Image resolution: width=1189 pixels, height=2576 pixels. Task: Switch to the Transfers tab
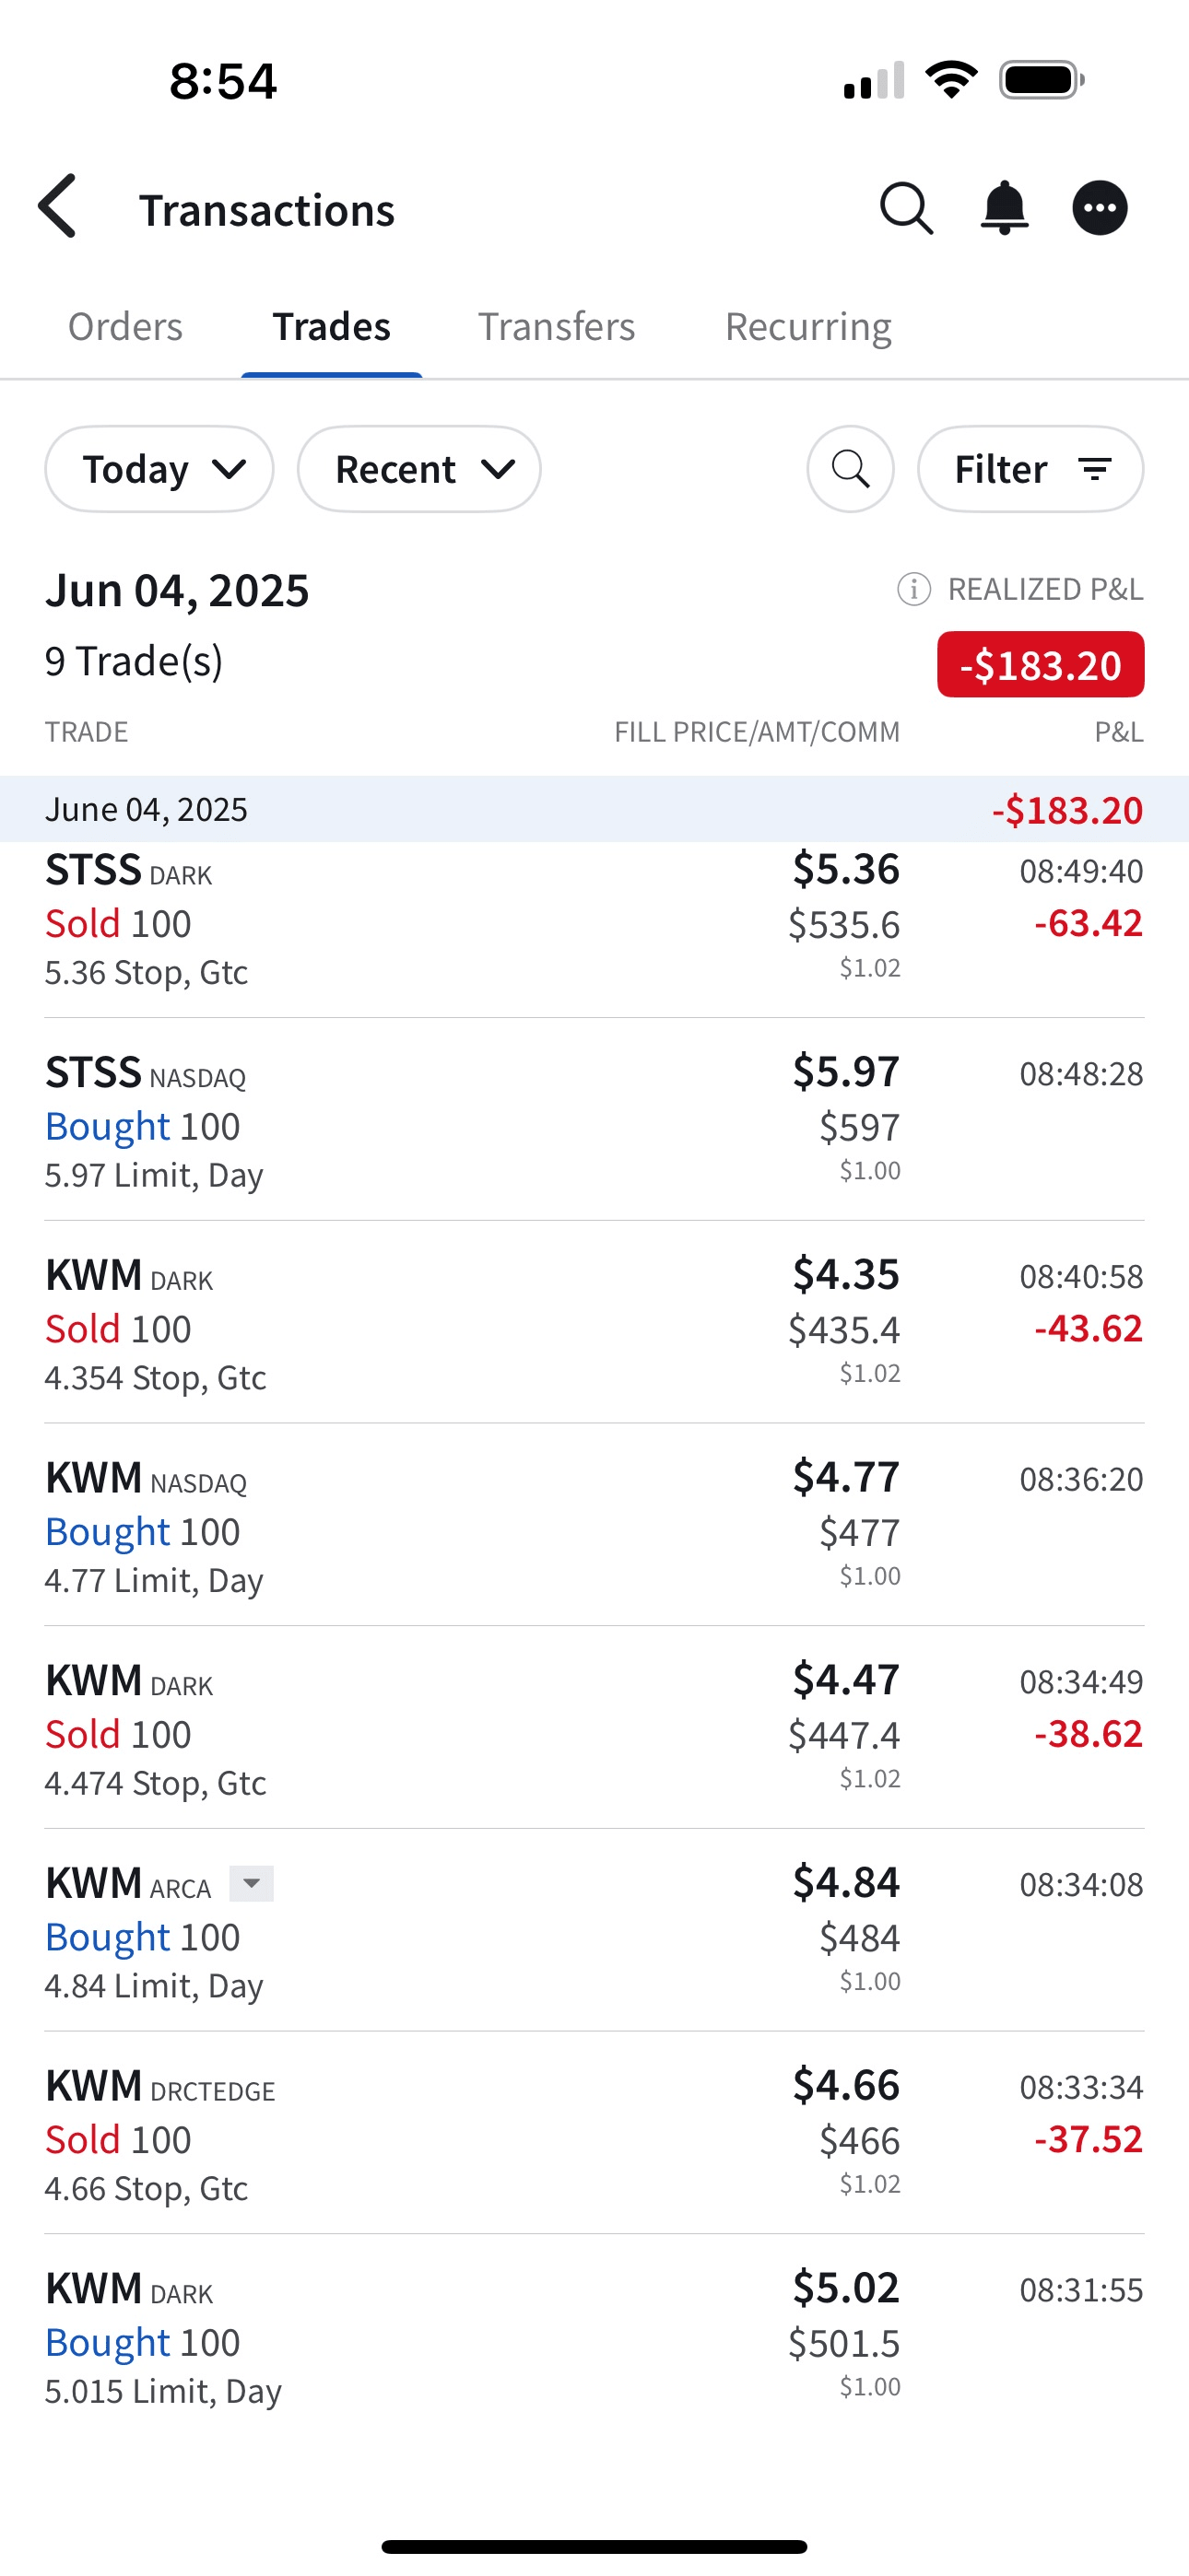[x=557, y=327]
